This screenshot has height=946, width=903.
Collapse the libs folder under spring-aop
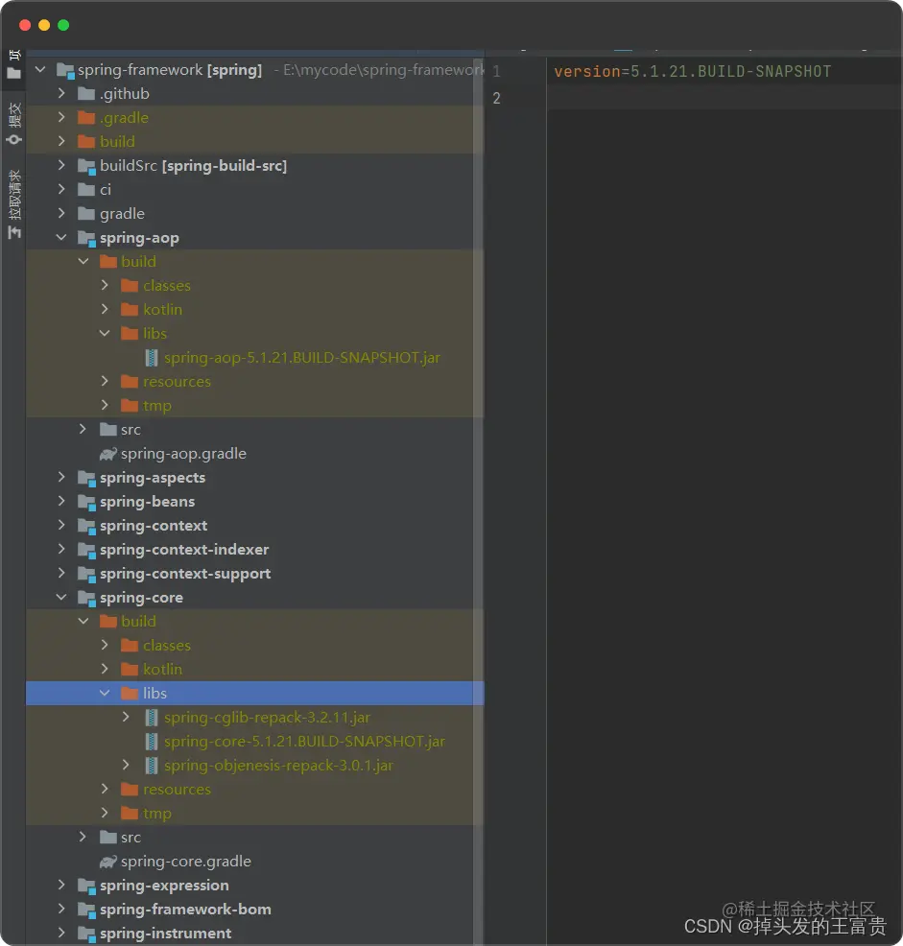105,333
